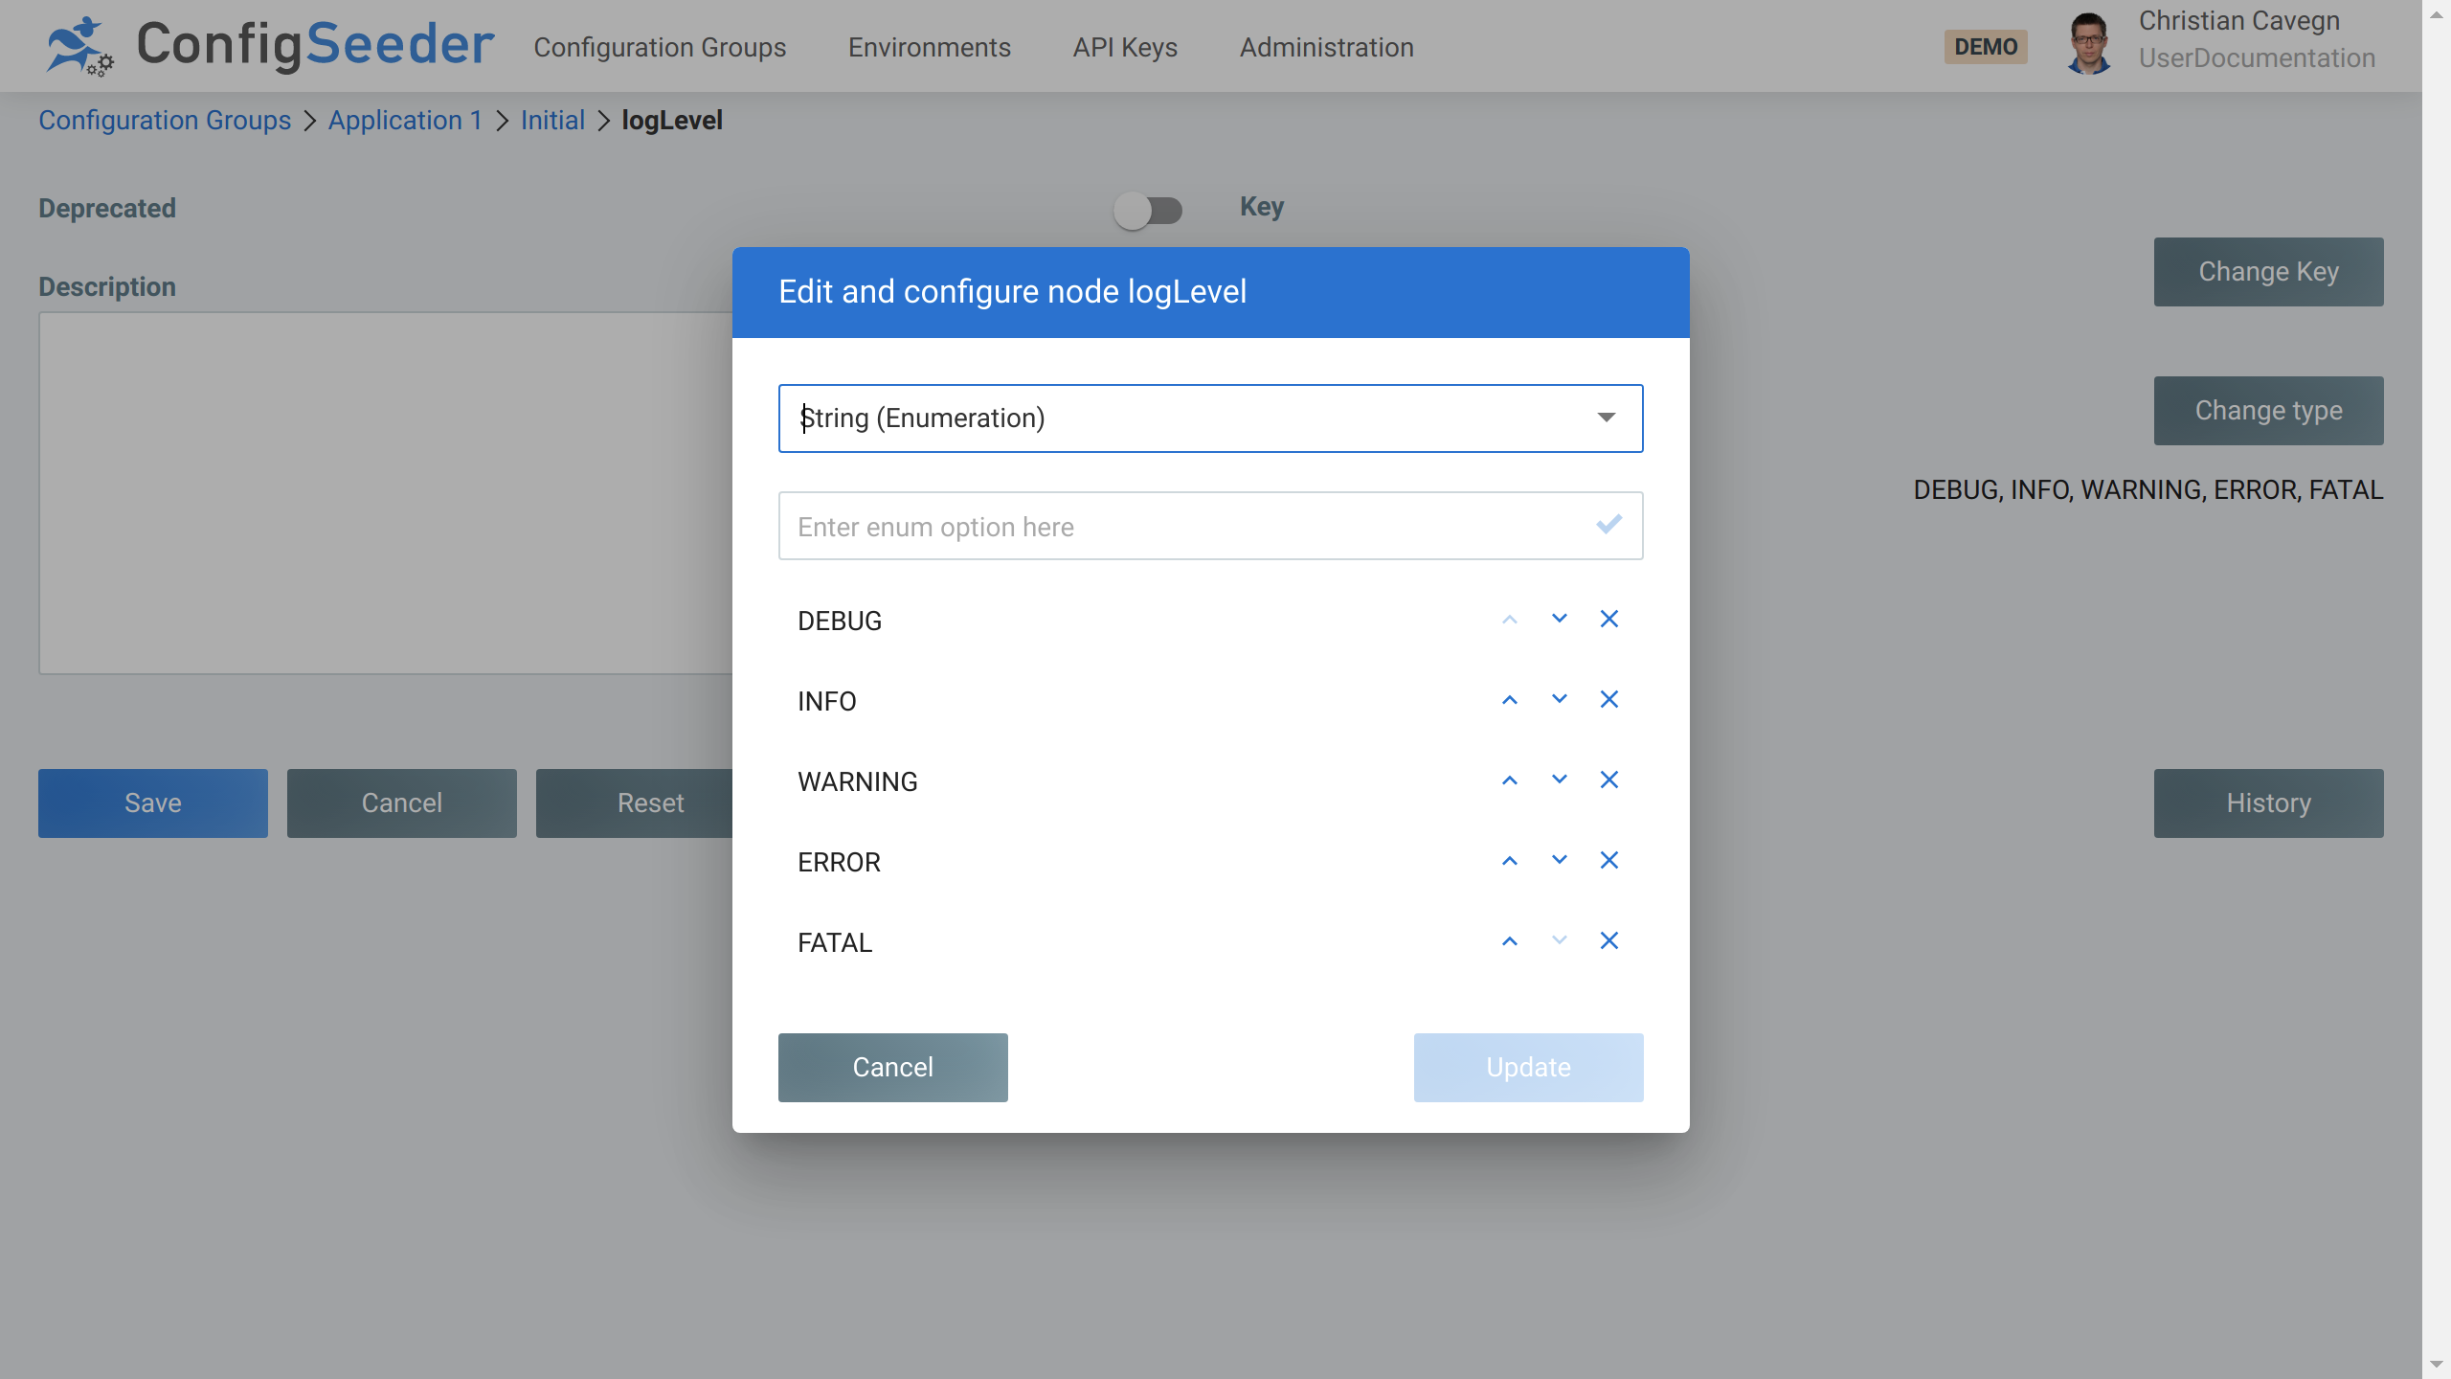2451x1379 pixels.
Task: Delete the DEBUG enum option
Action: tap(1608, 619)
